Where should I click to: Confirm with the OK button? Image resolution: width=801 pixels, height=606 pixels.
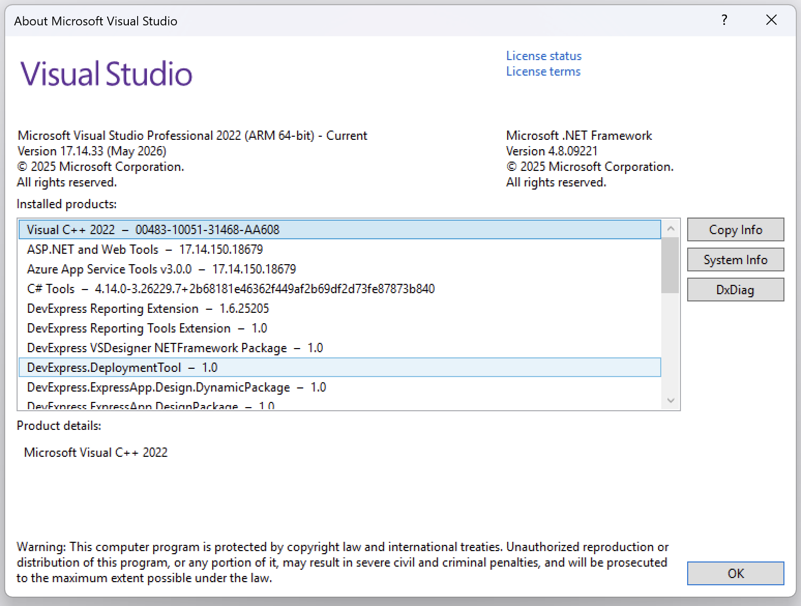735,573
